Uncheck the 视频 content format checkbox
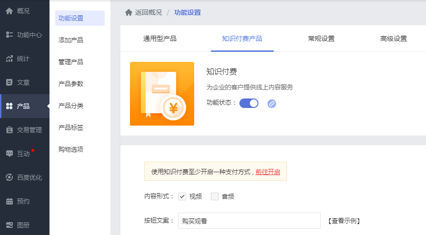The width and height of the screenshot is (426, 235). [182, 196]
